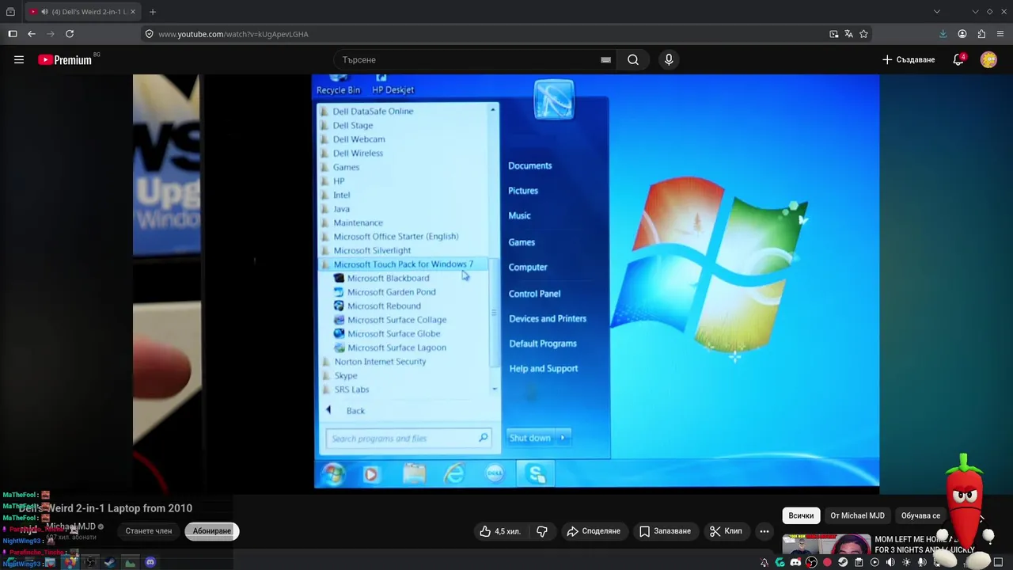Open the YouTube guide hamburger menu
1013x570 pixels.
pyautogui.click(x=19, y=59)
